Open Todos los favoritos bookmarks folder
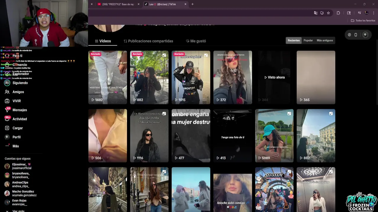378x212 pixels. pyautogui.click(x=363, y=21)
